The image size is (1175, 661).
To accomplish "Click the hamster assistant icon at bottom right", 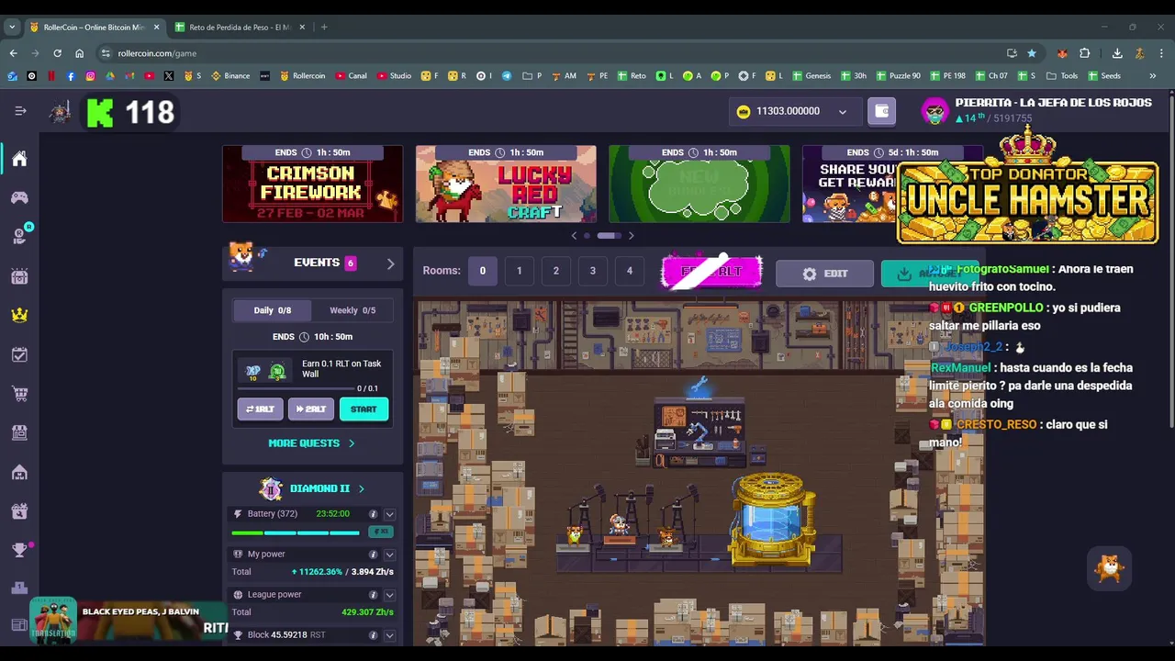I will pyautogui.click(x=1110, y=568).
